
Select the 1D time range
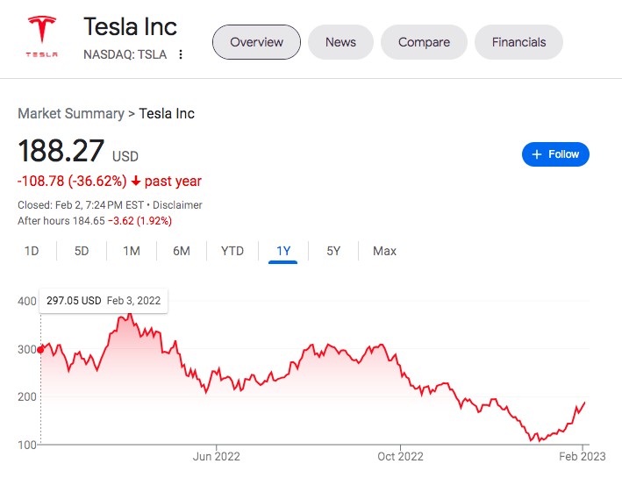click(32, 251)
